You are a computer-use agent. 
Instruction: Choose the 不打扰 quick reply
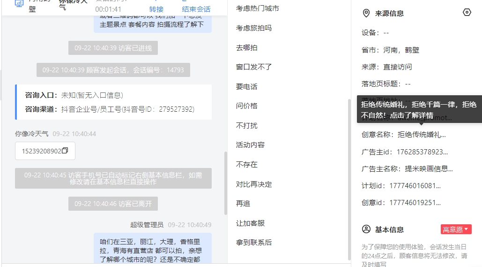click(x=246, y=126)
